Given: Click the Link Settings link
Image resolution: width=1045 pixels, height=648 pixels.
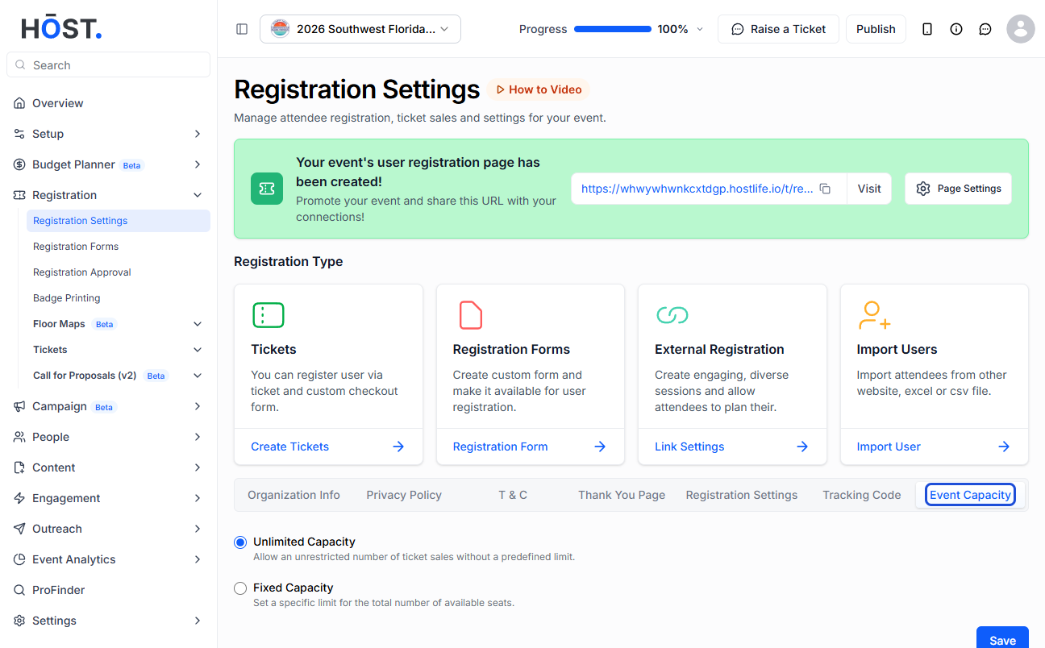Looking at the screenshot, I should tap(689, 447).
